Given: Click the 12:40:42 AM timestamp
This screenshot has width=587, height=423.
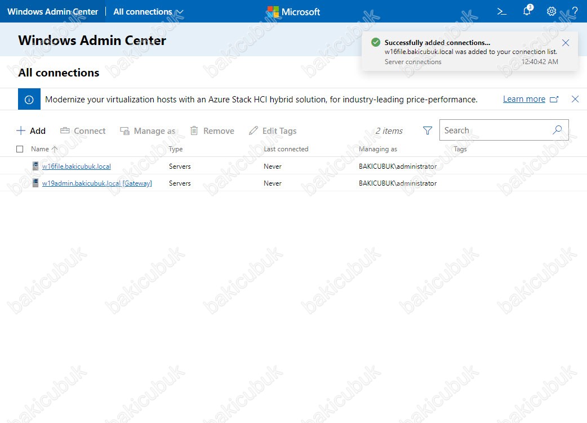Looking at the screenshot, I should point(540,62).
